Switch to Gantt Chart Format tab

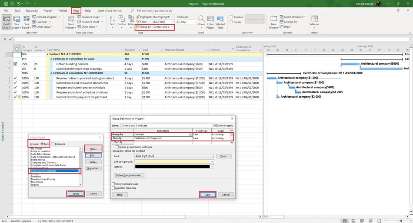pyautogui.click(x=110, y=10)
